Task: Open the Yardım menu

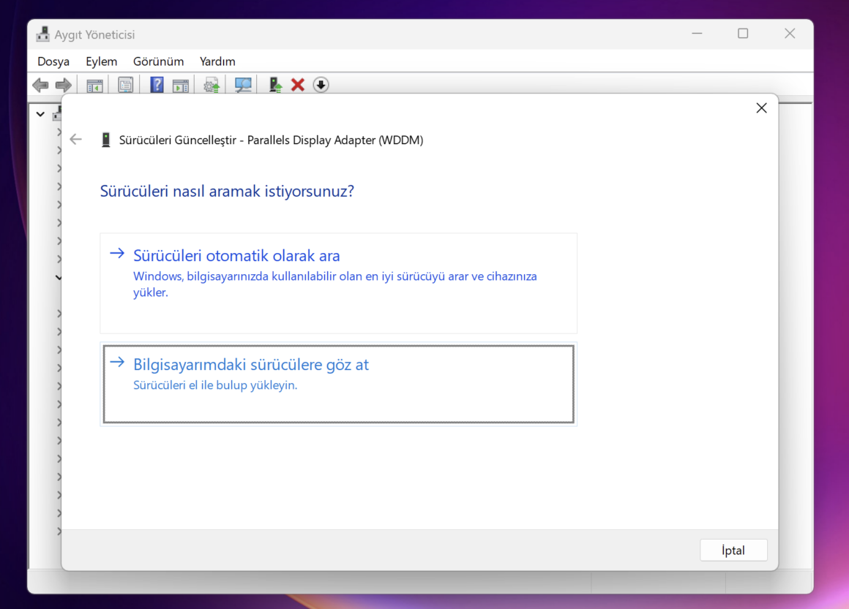Action: pyautogui.click(x=217, y=61)
